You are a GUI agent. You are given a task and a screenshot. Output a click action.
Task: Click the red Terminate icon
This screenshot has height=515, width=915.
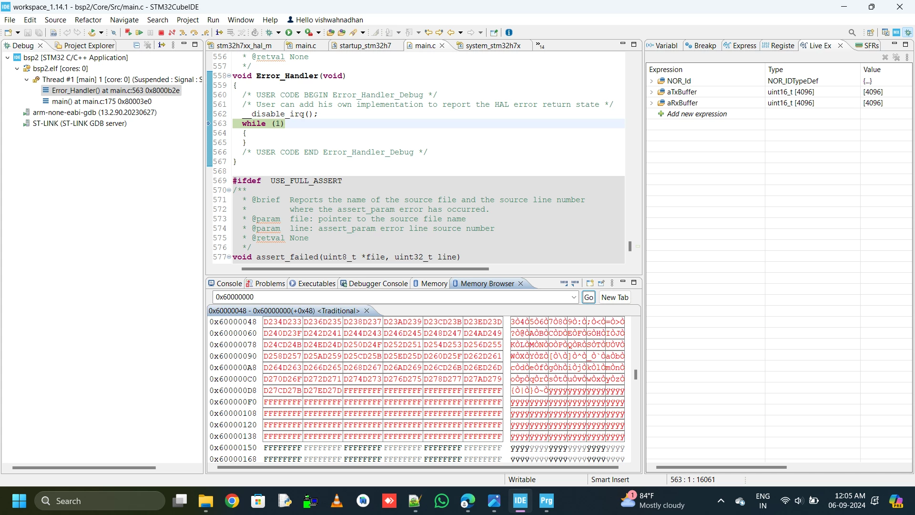(161, 32)
